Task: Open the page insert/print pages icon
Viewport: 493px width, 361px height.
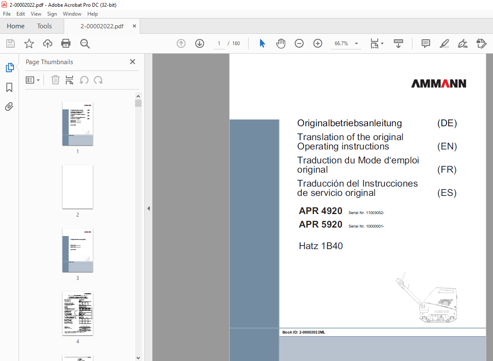Action: click(x=70, y=80)
